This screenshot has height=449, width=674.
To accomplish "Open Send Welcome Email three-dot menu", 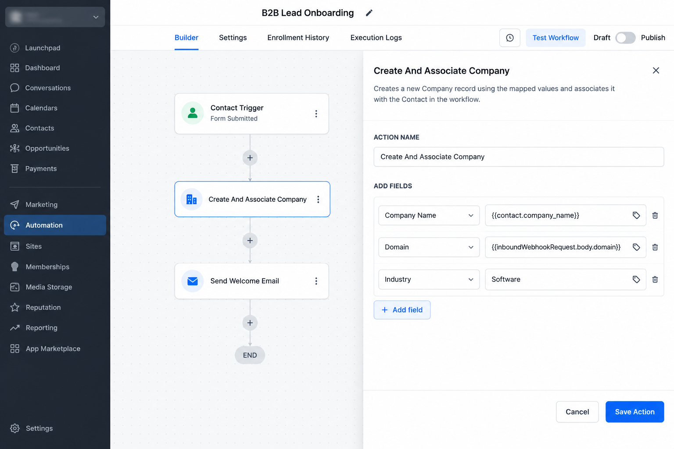I will (x=316, y=281).
